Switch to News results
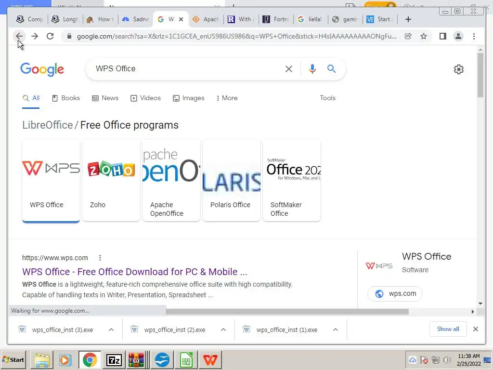The image size is (493, 370). (105, 98)
